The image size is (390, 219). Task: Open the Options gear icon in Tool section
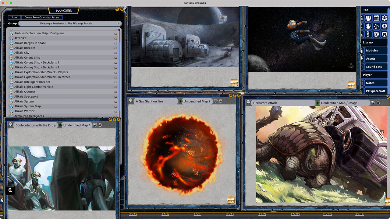(385, 26)
